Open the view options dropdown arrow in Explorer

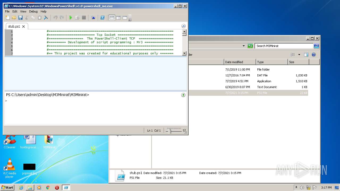tap(299, 55)
